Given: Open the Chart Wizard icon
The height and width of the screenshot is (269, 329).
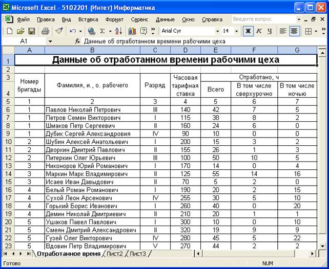Looking at the screenshot, I should 131,31.
